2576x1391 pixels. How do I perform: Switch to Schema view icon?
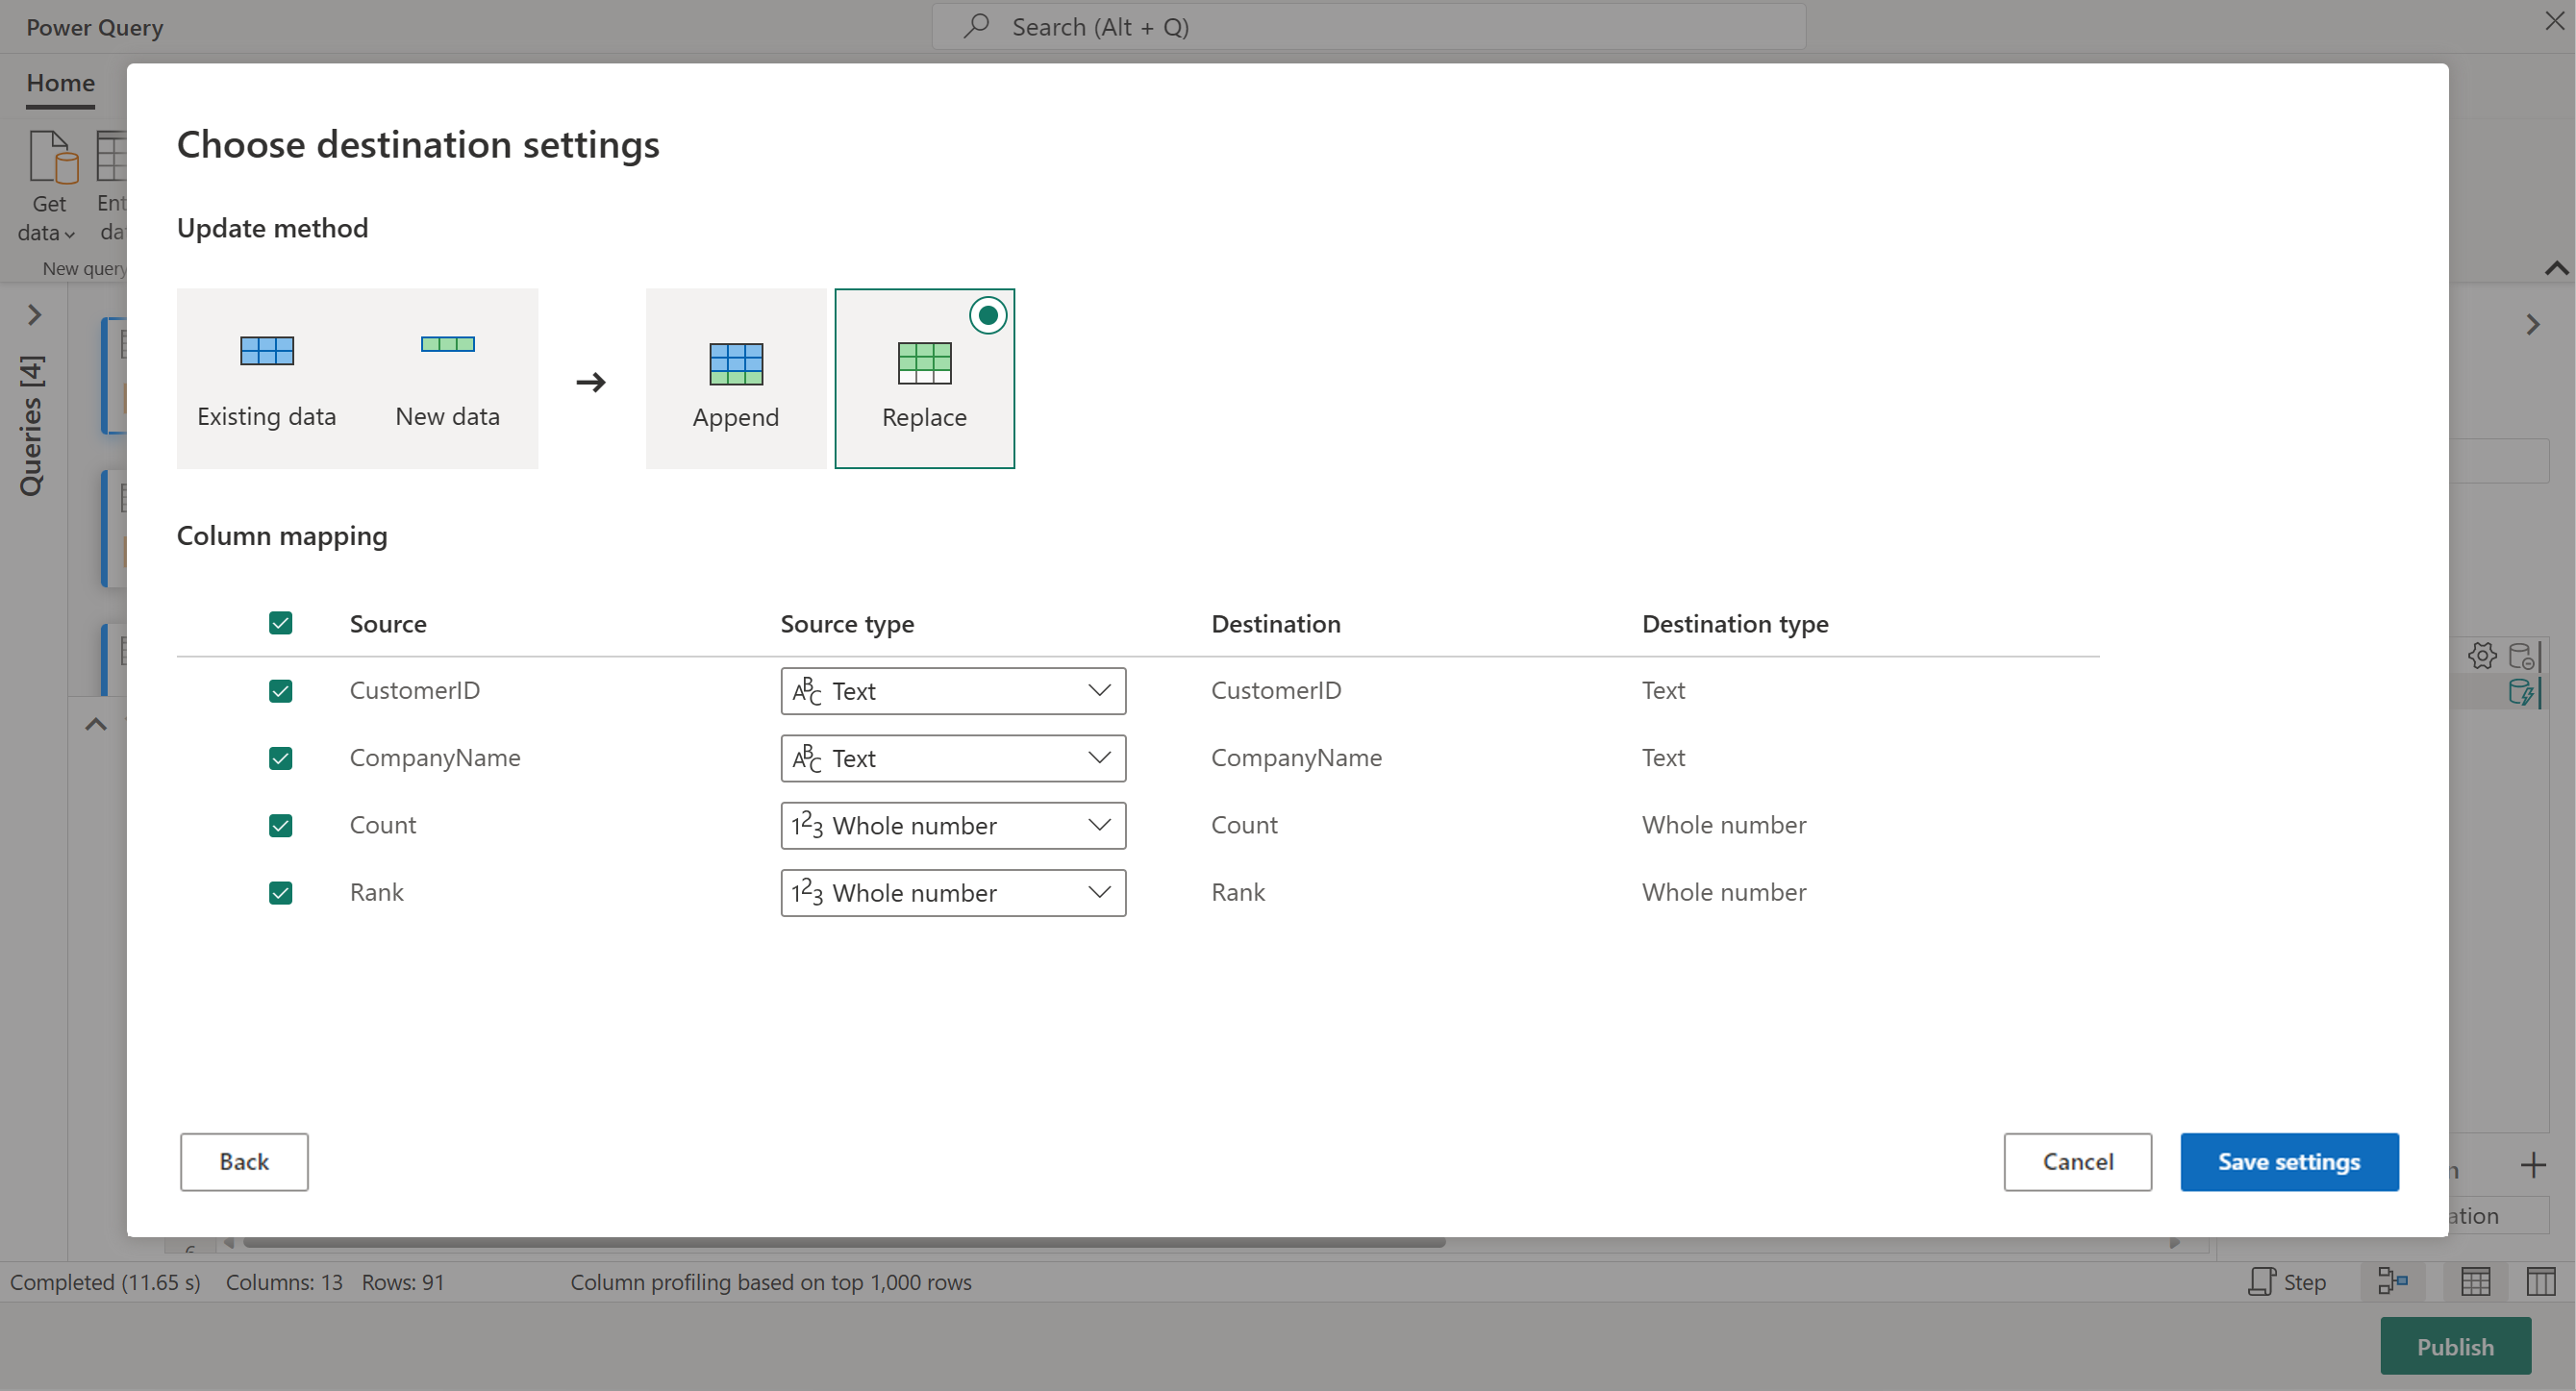(x=2540, y=1281)
